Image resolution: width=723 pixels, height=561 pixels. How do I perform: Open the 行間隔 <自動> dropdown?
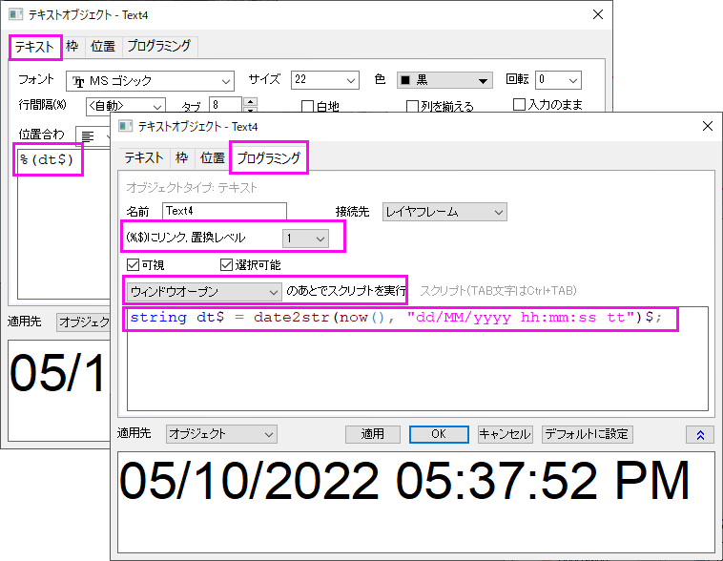125,106
